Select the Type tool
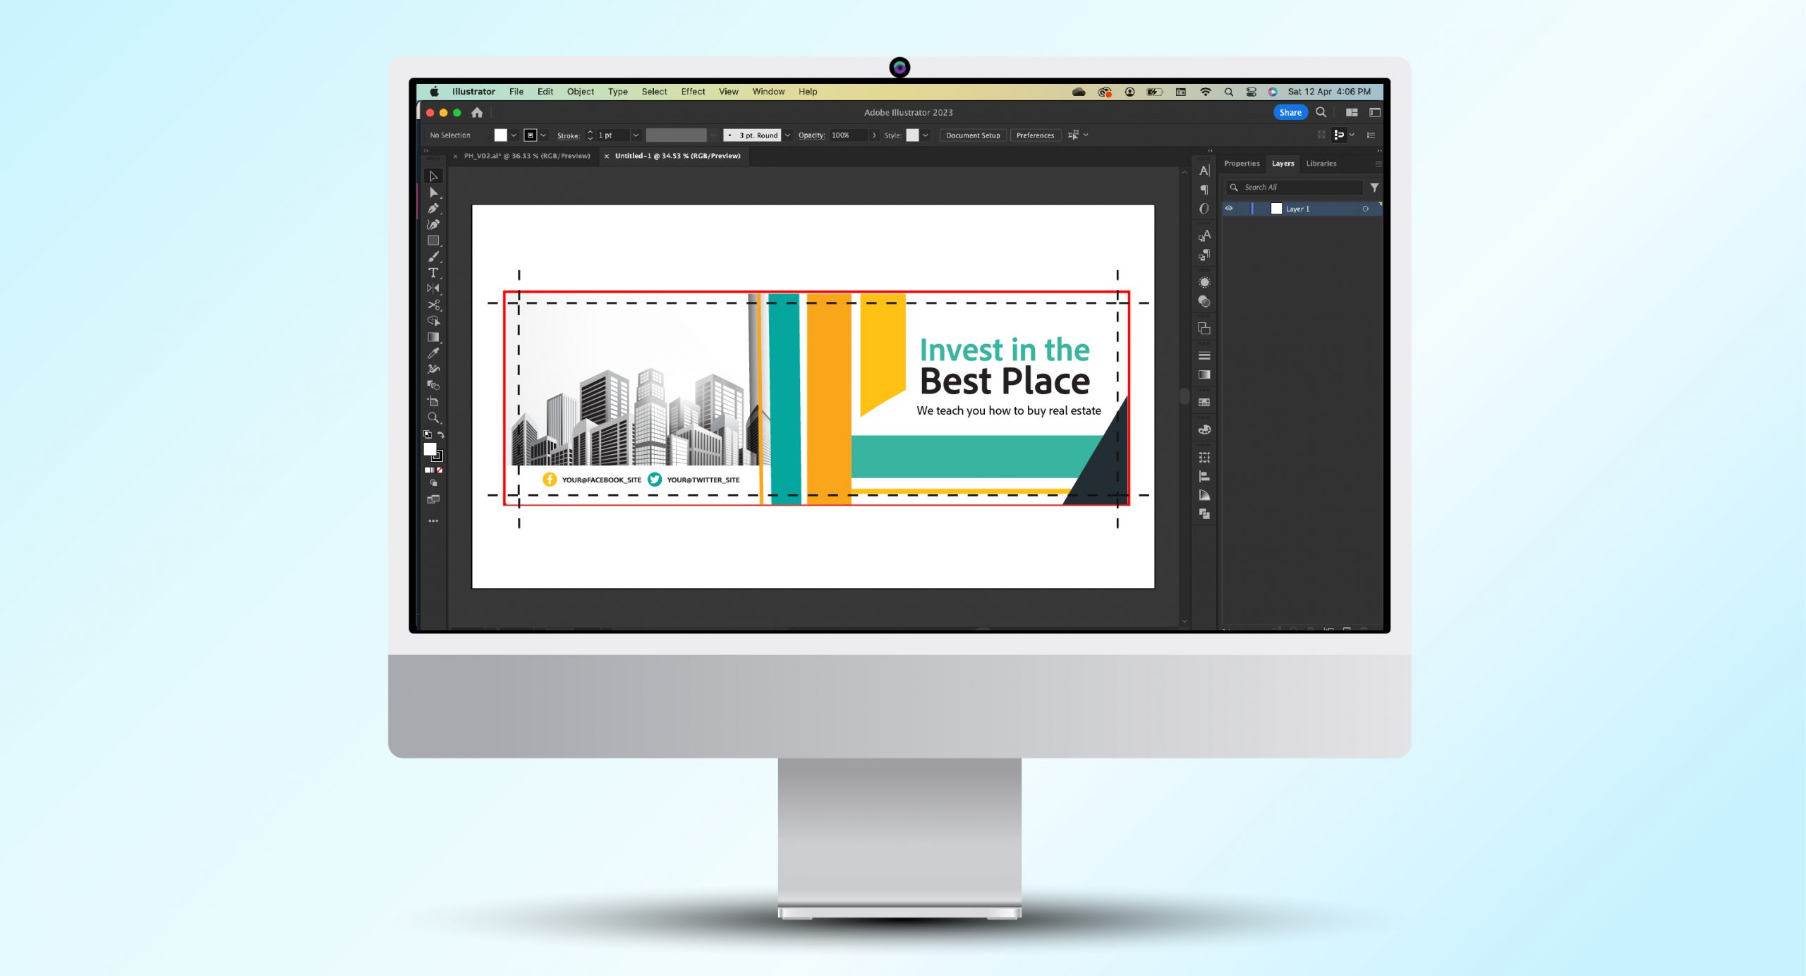This screenshot has width=1806, height=976. tap(435, 272)
